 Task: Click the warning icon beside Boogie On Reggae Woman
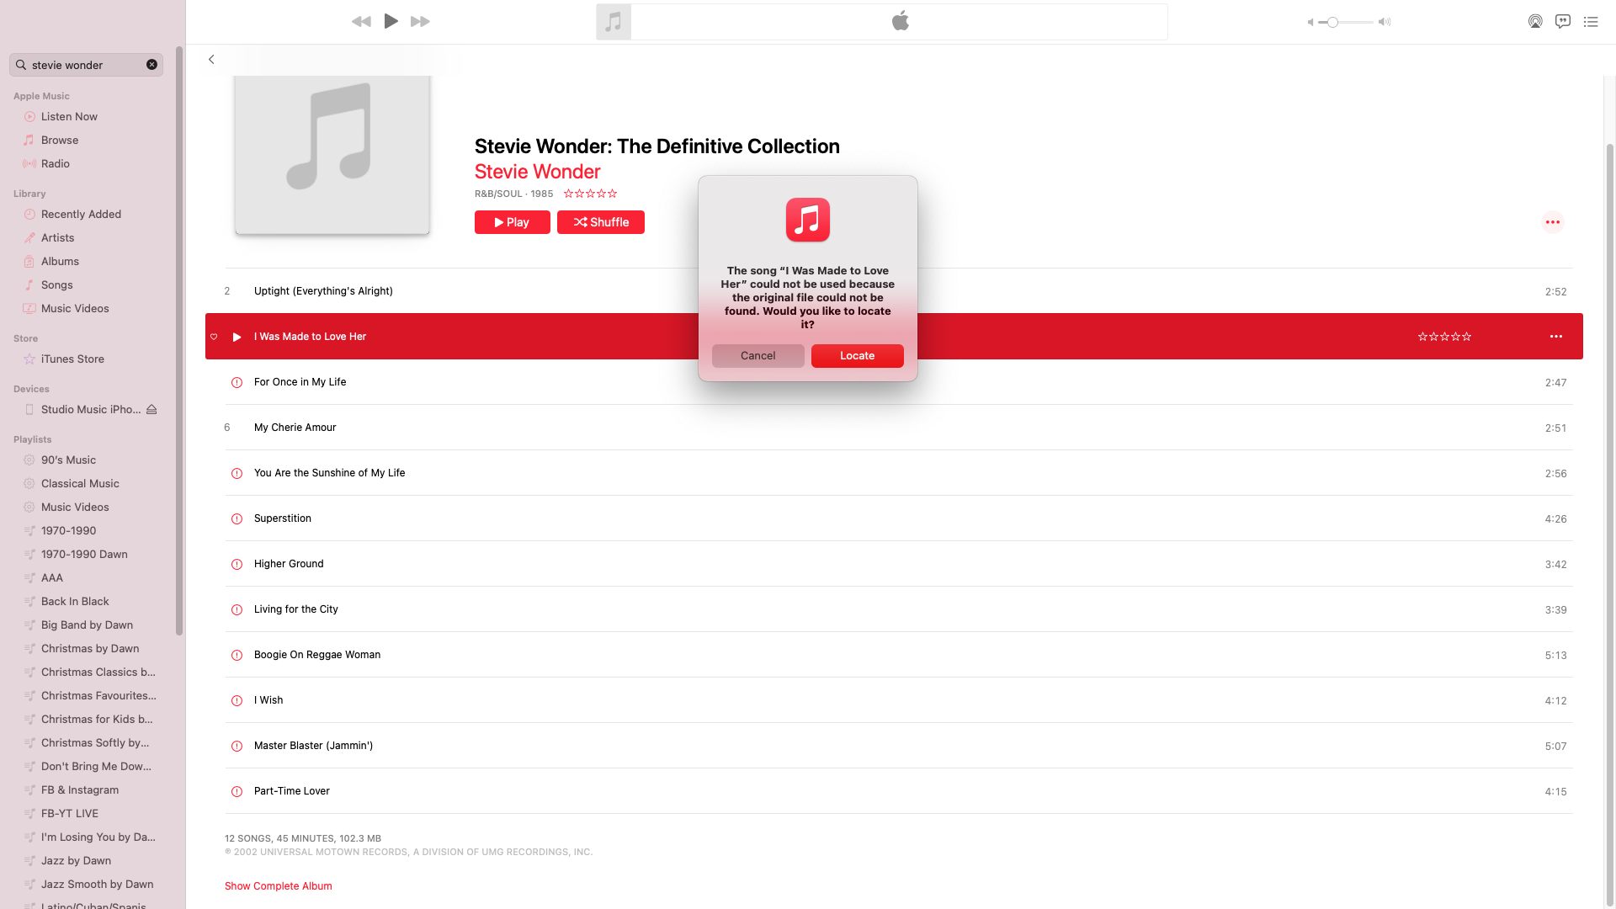[237, 656]
